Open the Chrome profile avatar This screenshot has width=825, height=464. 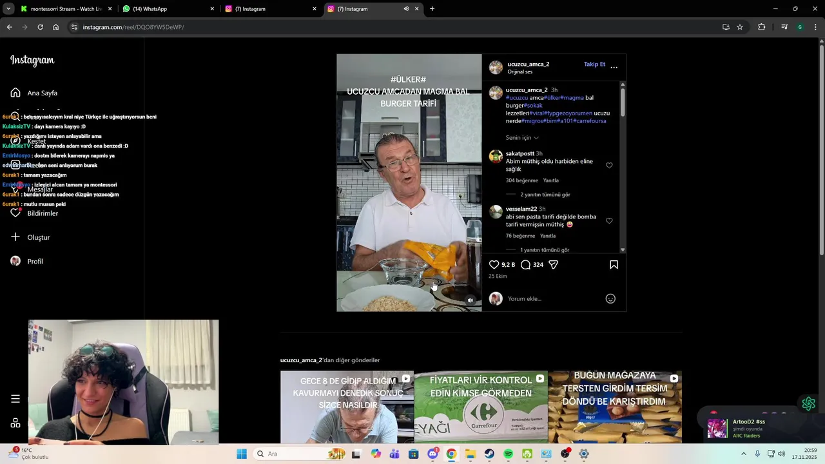point(800,27)
